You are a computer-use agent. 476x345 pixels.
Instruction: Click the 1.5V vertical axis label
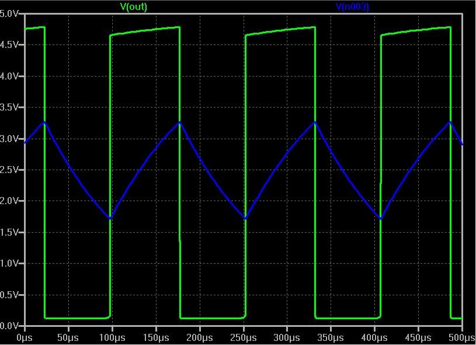pos(9,232)
